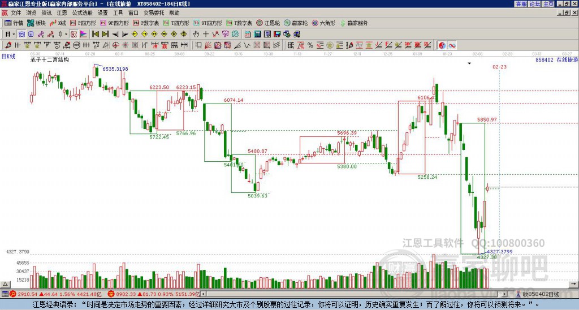Jump to first bar with skip-back arrow
579x310 pixels.
(96, 35)
